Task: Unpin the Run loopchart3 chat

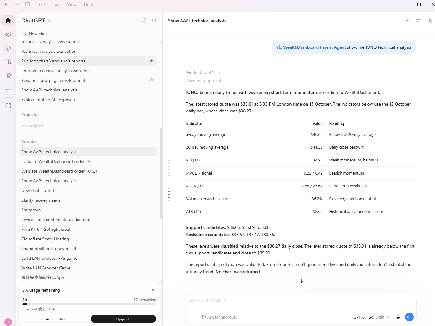Action: pos(151,61)
